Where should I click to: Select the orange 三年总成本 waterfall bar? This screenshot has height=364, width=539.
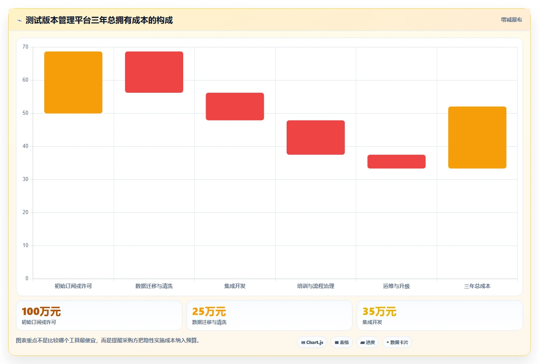[x=477, y=138]
